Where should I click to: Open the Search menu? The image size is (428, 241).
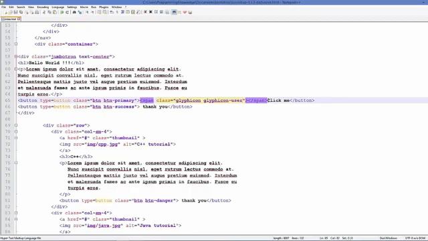click(21, 7)
